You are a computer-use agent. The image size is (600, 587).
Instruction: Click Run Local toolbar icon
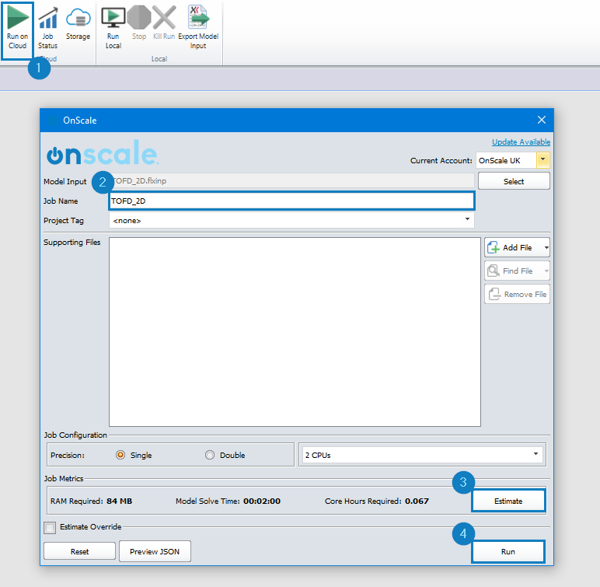[113, 27]
